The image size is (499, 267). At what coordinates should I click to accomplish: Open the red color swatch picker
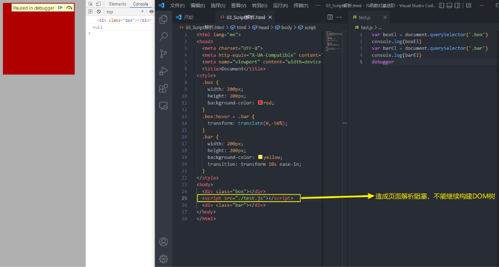pyautogui.click(x=260, y=103)
